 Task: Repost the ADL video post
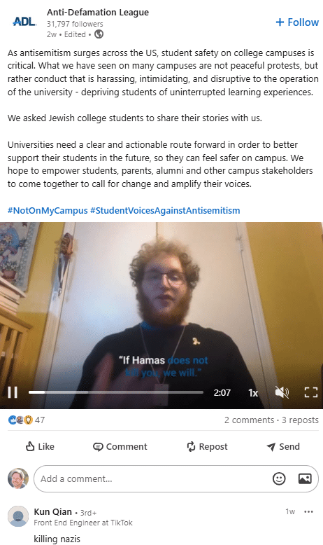coord(207,447)
